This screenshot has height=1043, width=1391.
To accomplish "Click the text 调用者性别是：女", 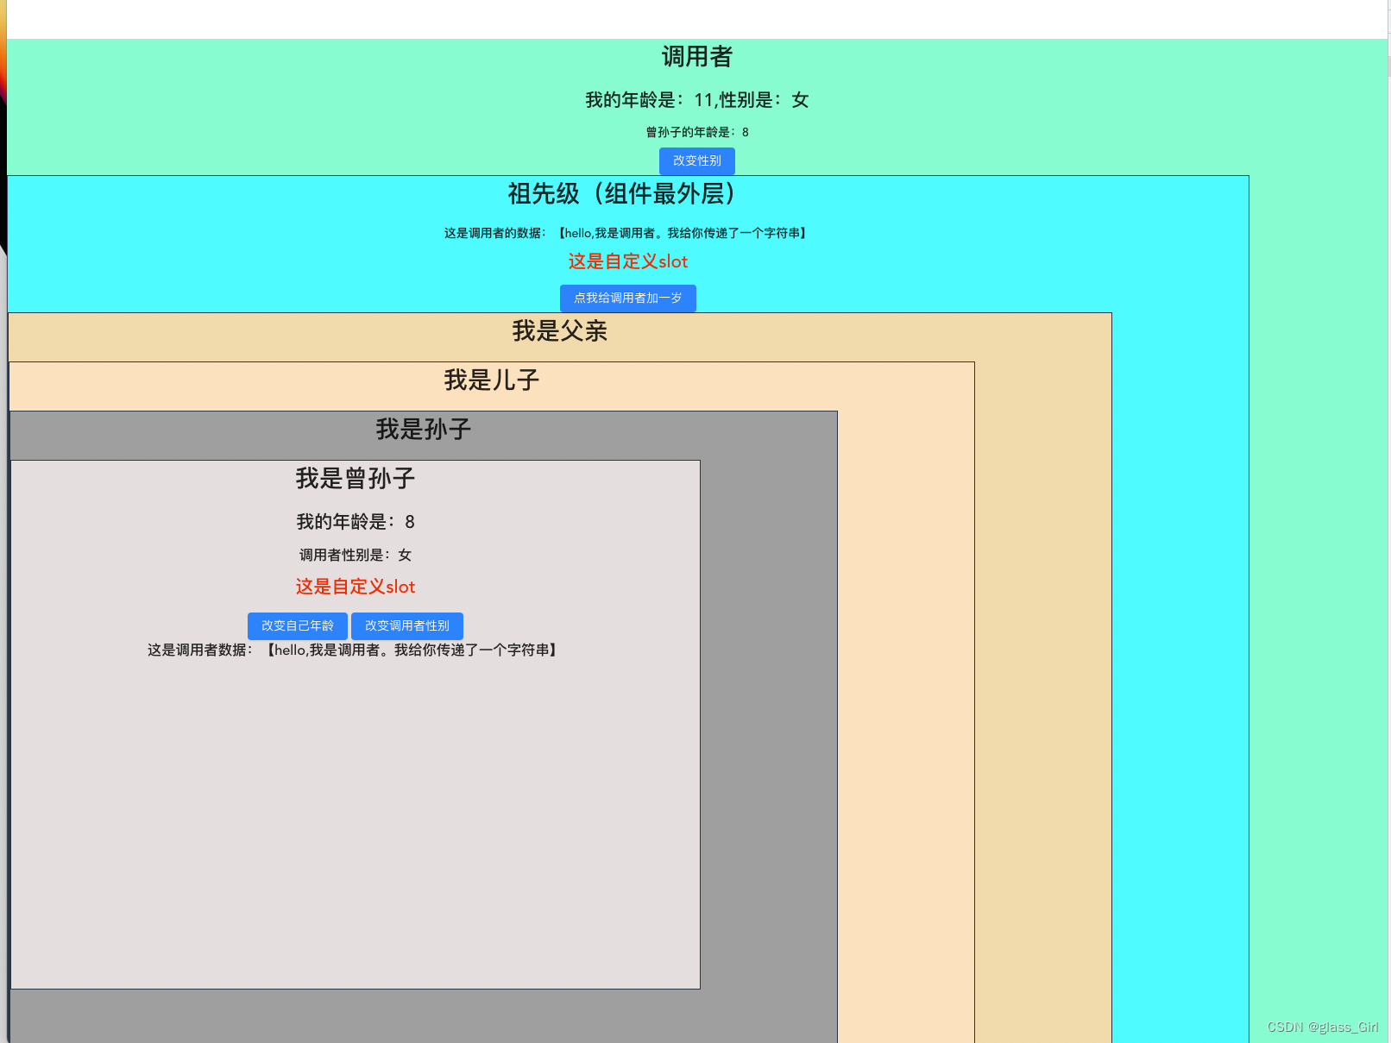I will pos(355,555).
